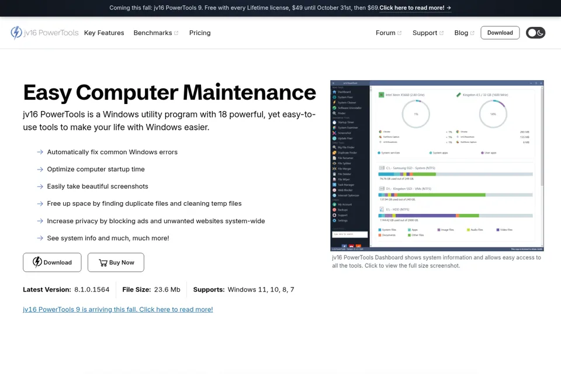The width and height of the screenshot is (561, 374).
Task: Click the version number 8.1.0.1564
Action: (92, 289)
